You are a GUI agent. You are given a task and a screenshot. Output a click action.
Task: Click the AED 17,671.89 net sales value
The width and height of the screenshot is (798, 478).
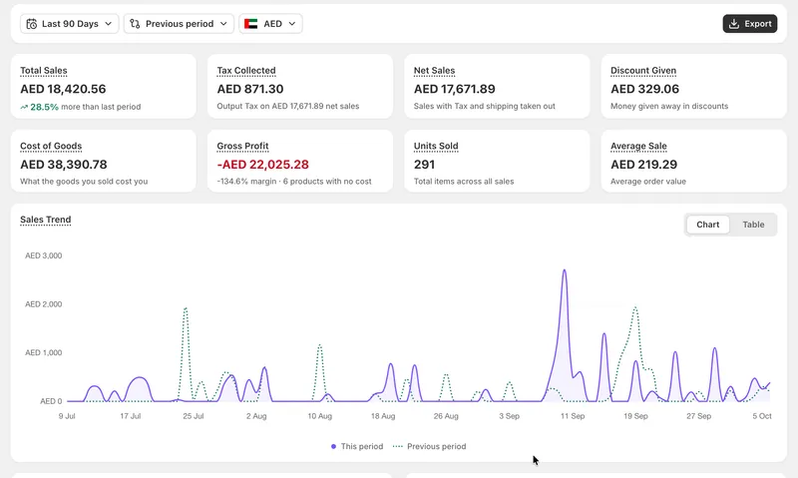click(x=455, y=89)
